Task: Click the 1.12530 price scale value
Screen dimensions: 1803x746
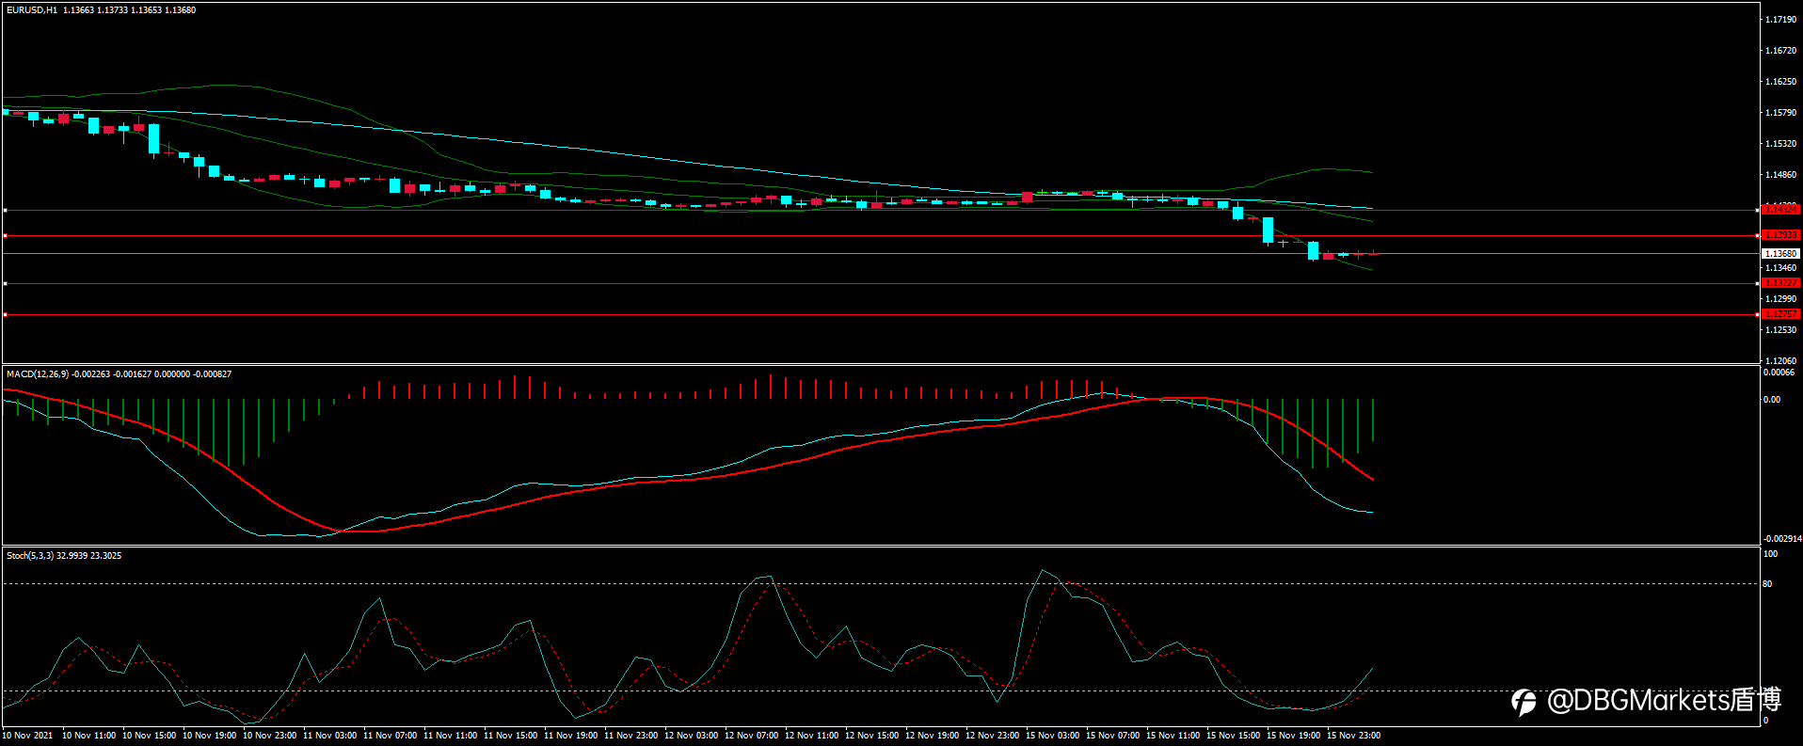Action: coord(1780,330)
